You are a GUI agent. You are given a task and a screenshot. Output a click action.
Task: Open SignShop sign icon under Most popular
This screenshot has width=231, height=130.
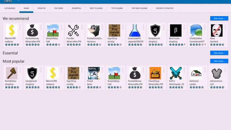coord(73,73)
